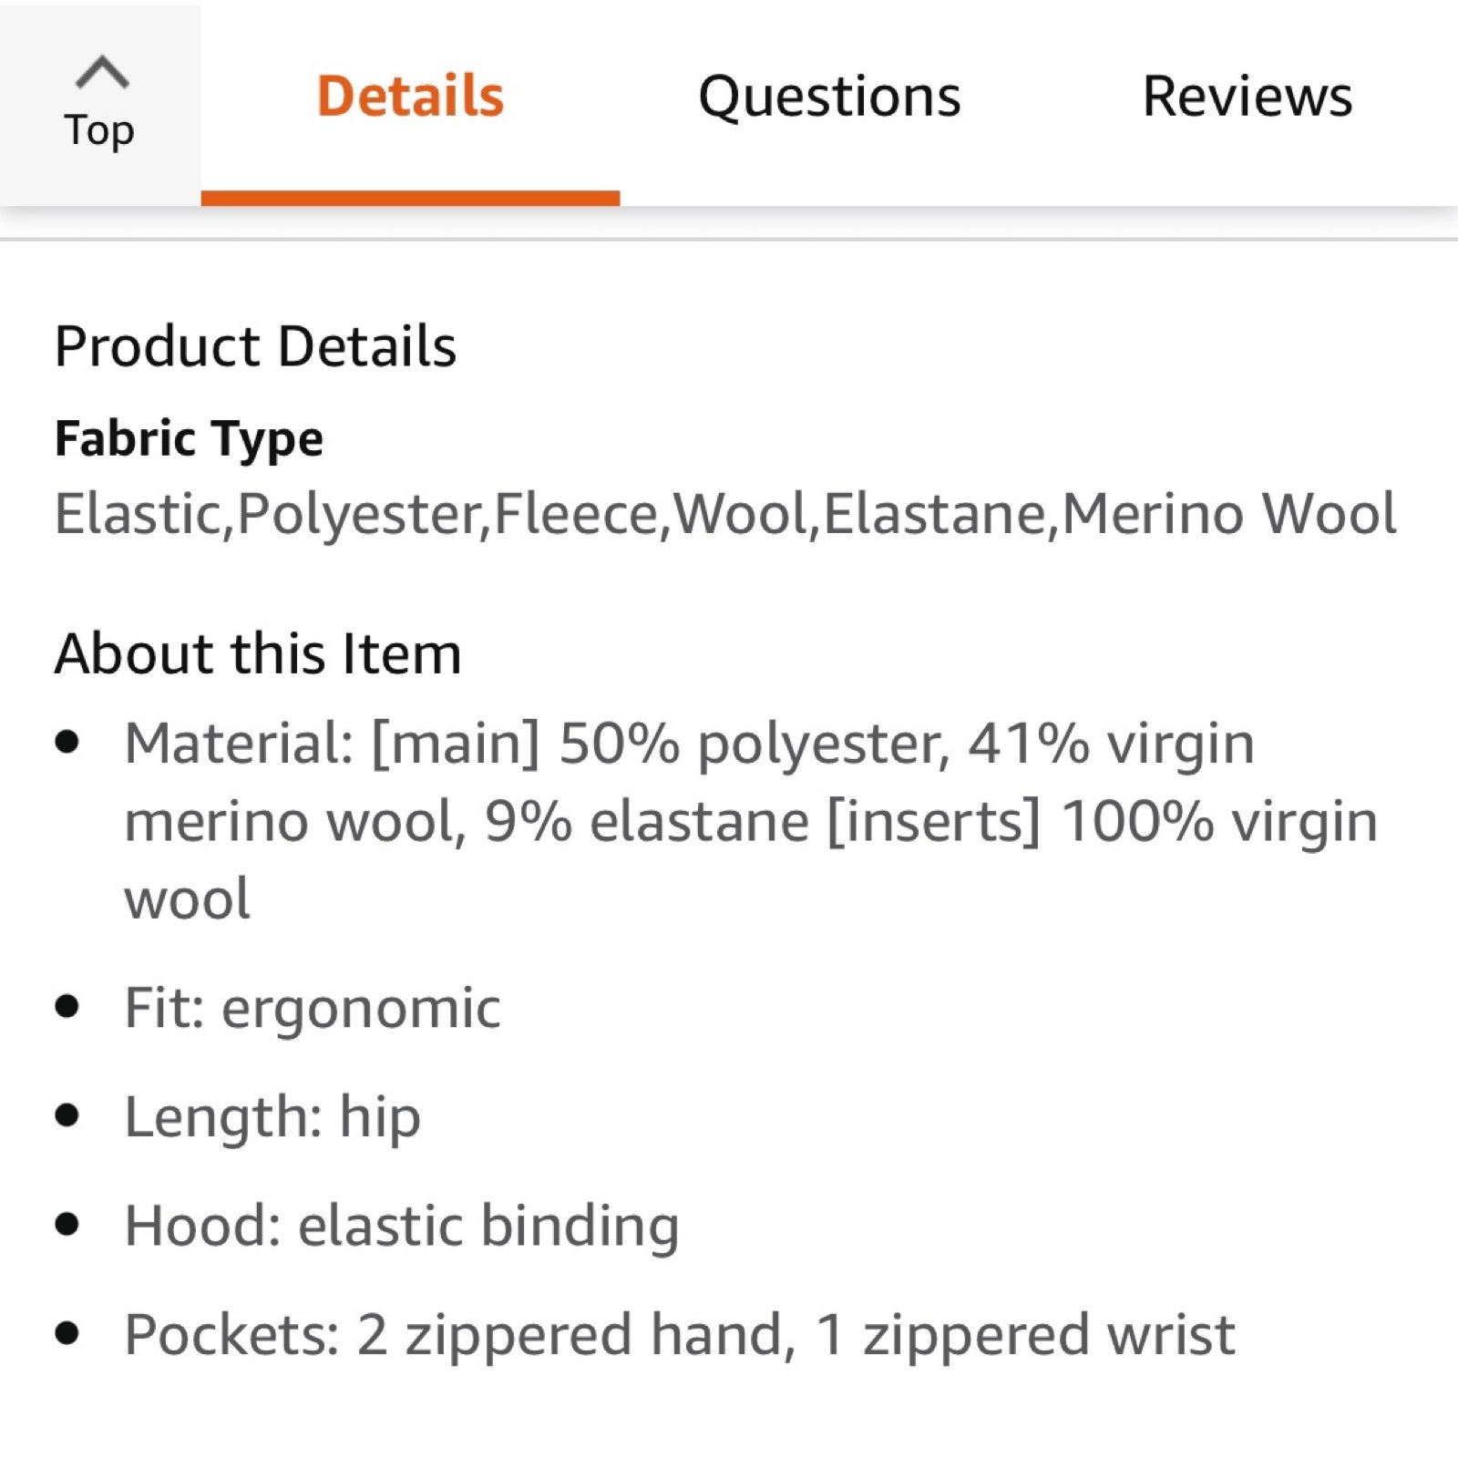
Task: Click the Material composition bullet text
Action: (x=751, y=820)
